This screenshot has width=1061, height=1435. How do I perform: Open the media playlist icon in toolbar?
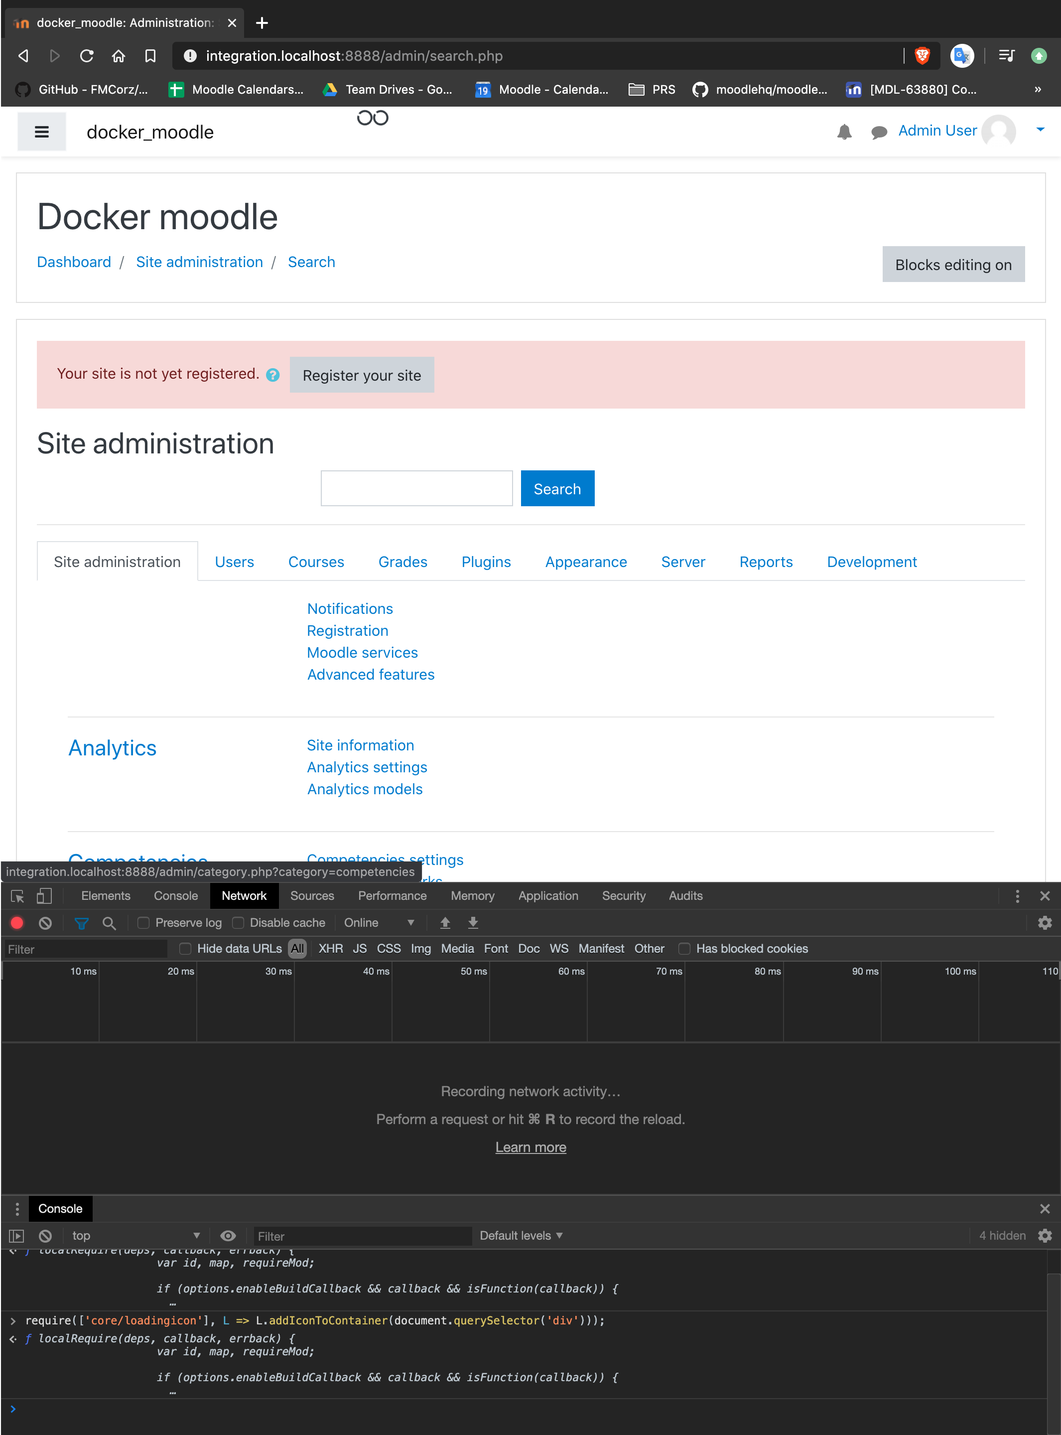coord(1006,56)
